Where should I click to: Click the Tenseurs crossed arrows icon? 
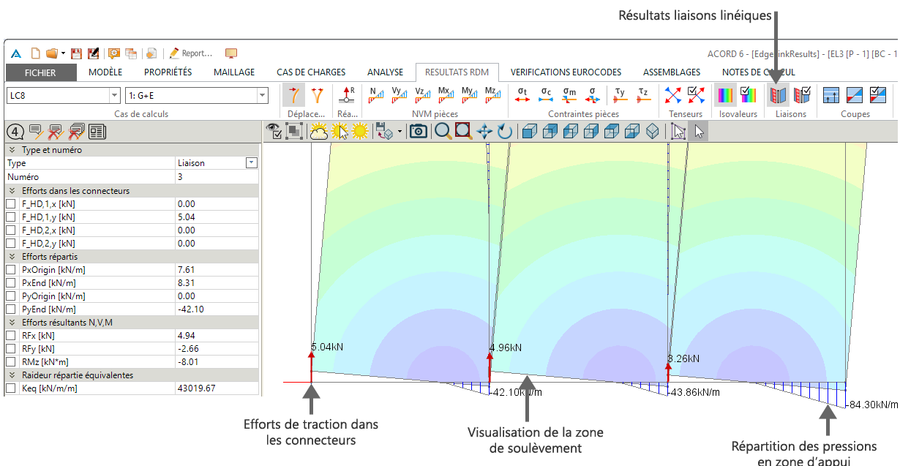[673, 94]
